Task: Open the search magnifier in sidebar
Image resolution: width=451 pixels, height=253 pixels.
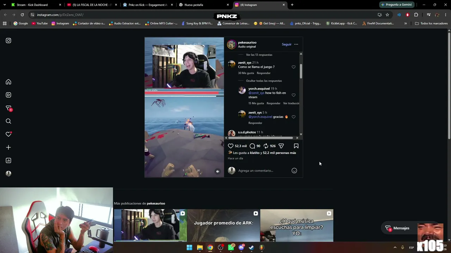Action: (x=8, y=121)
